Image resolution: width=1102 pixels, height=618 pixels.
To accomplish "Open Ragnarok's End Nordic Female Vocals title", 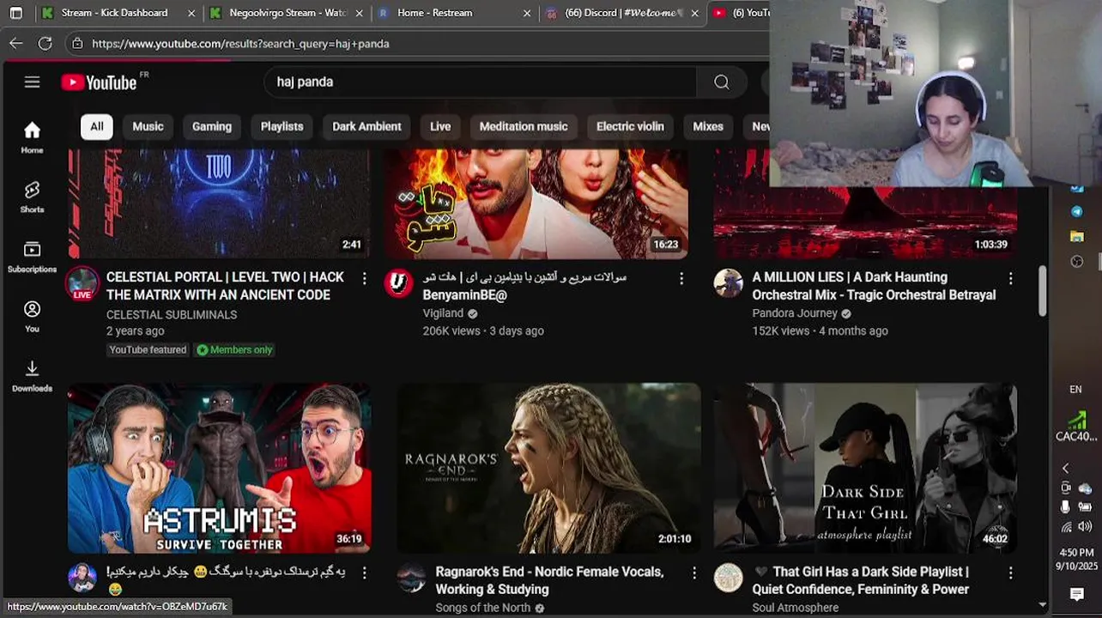I will click(x=549, y=580).
